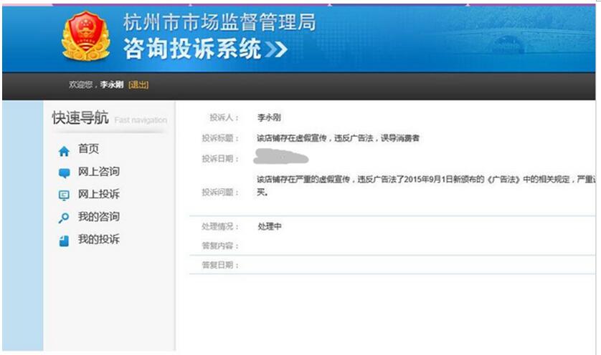This screenshot has width=601, height=355.
Task: Click the 投诉人 value 李永刚
Action: coord(269,117)
